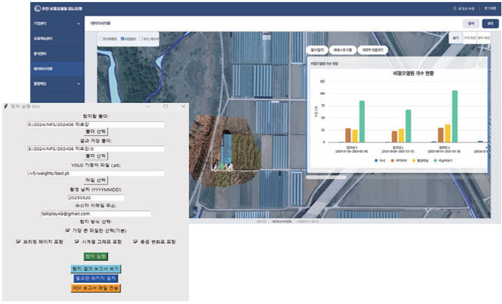502x304 pixels.
Task: Toggle the '가장 큰 파일만 선택' checkbox
Action: [68, 230]
